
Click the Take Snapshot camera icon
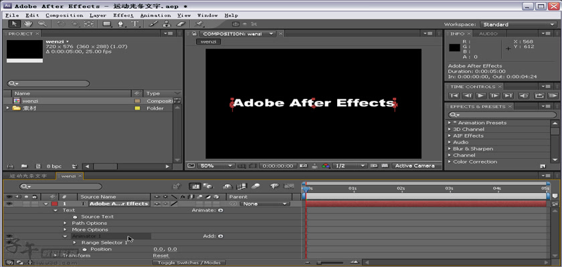[x=304, y=166]
